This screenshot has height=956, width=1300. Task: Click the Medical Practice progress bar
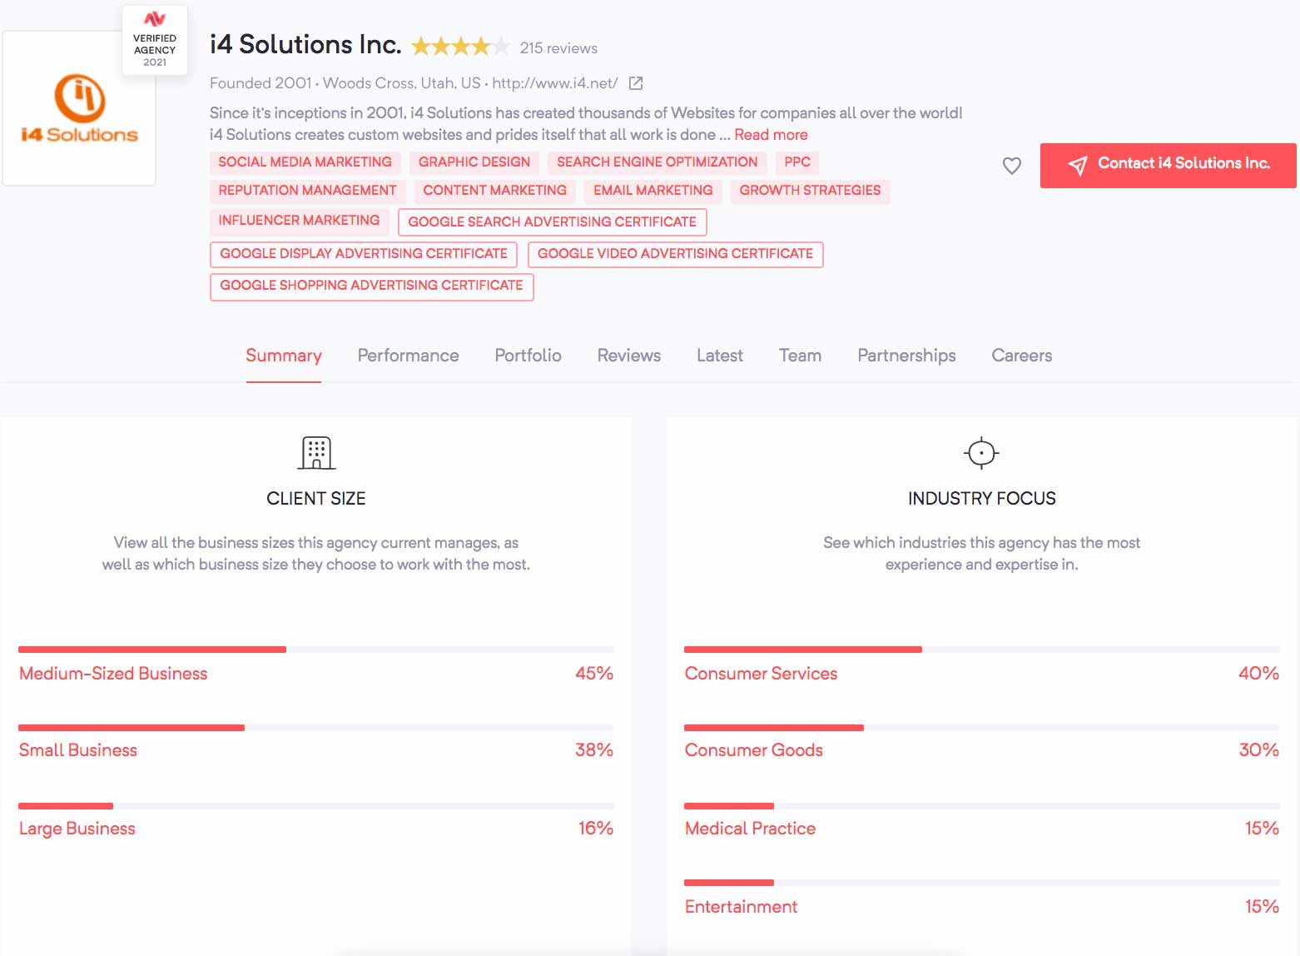click(982, 806)
